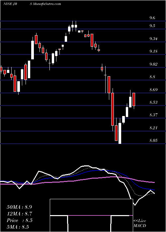Click the 'MunafaSutra.com' text

coord(47,4)
